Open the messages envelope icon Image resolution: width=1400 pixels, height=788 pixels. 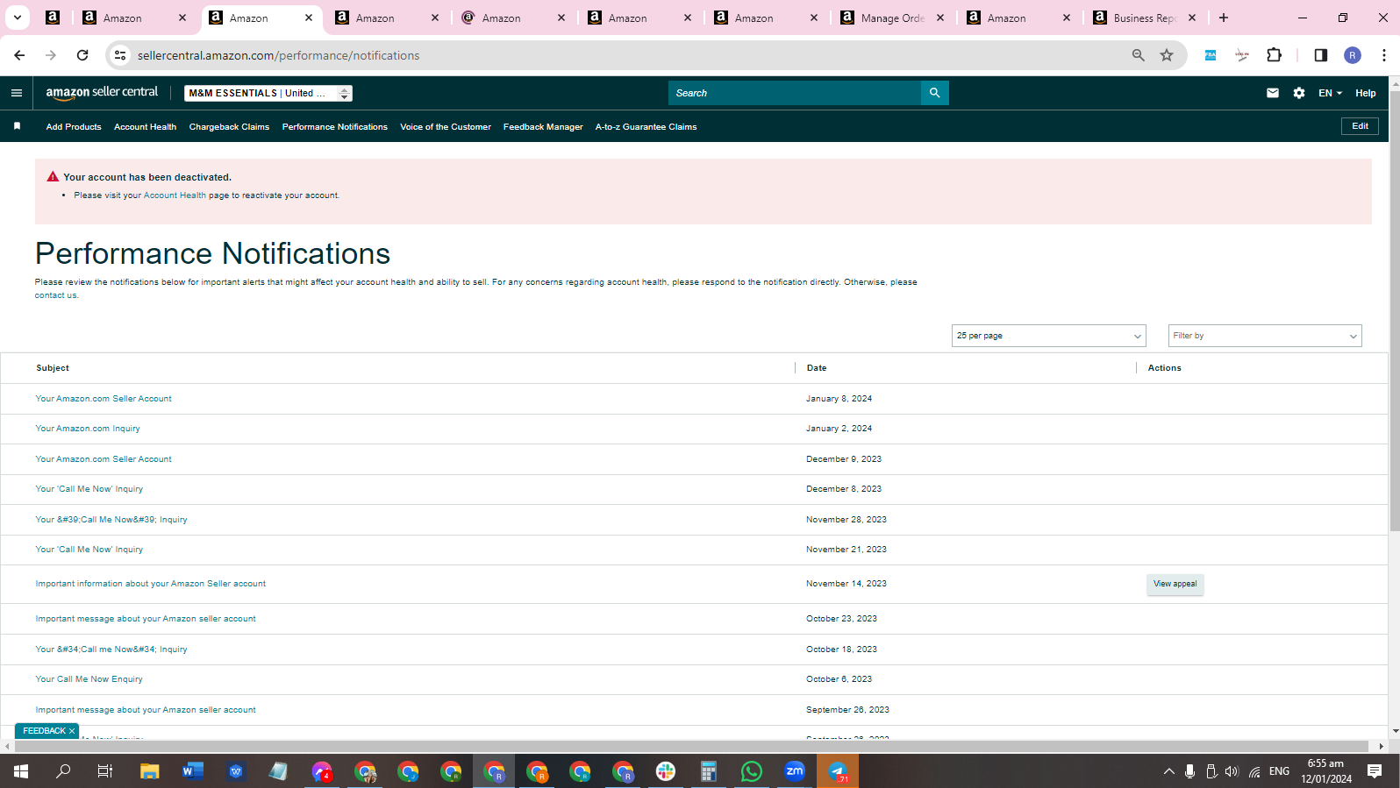tap(1273, 93)
